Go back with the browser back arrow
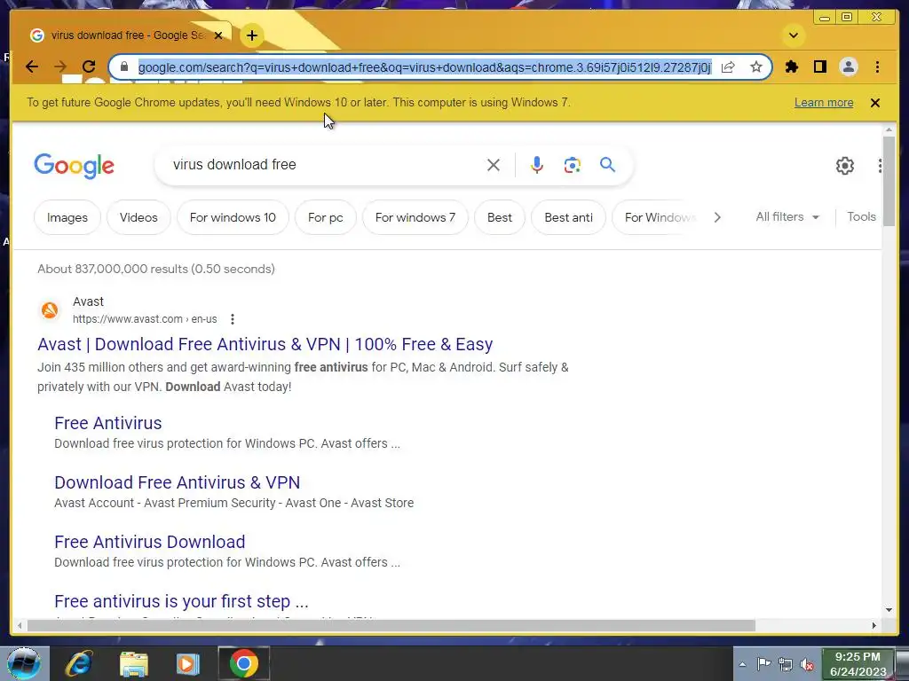909x681 pixels. pos(32,67)
